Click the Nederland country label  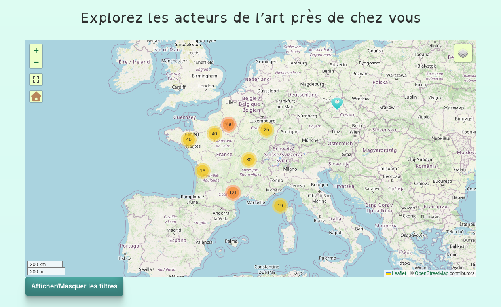[x=257, y=79]
